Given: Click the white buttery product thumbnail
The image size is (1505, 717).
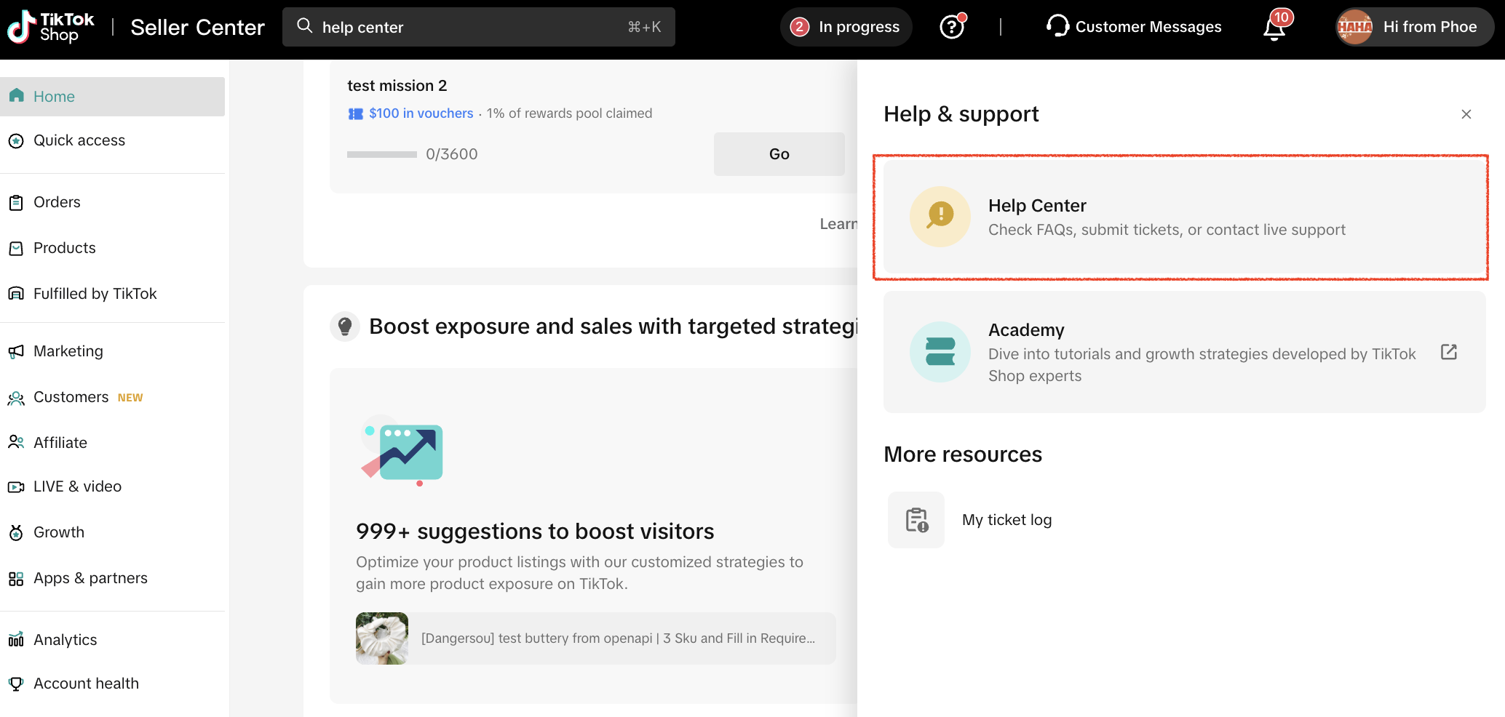Looking at the screenshot, I should (x=382, y=638).
